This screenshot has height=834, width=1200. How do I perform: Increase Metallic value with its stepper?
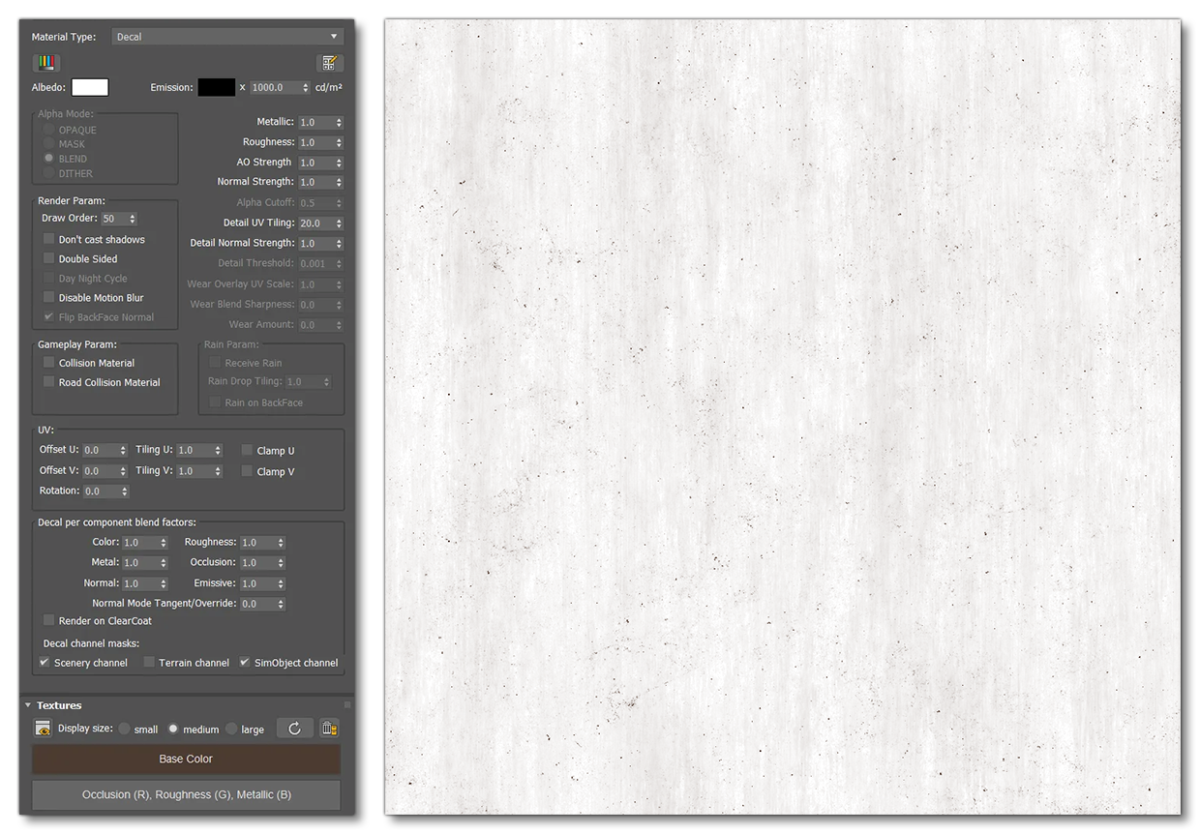[x=339, y=119]
